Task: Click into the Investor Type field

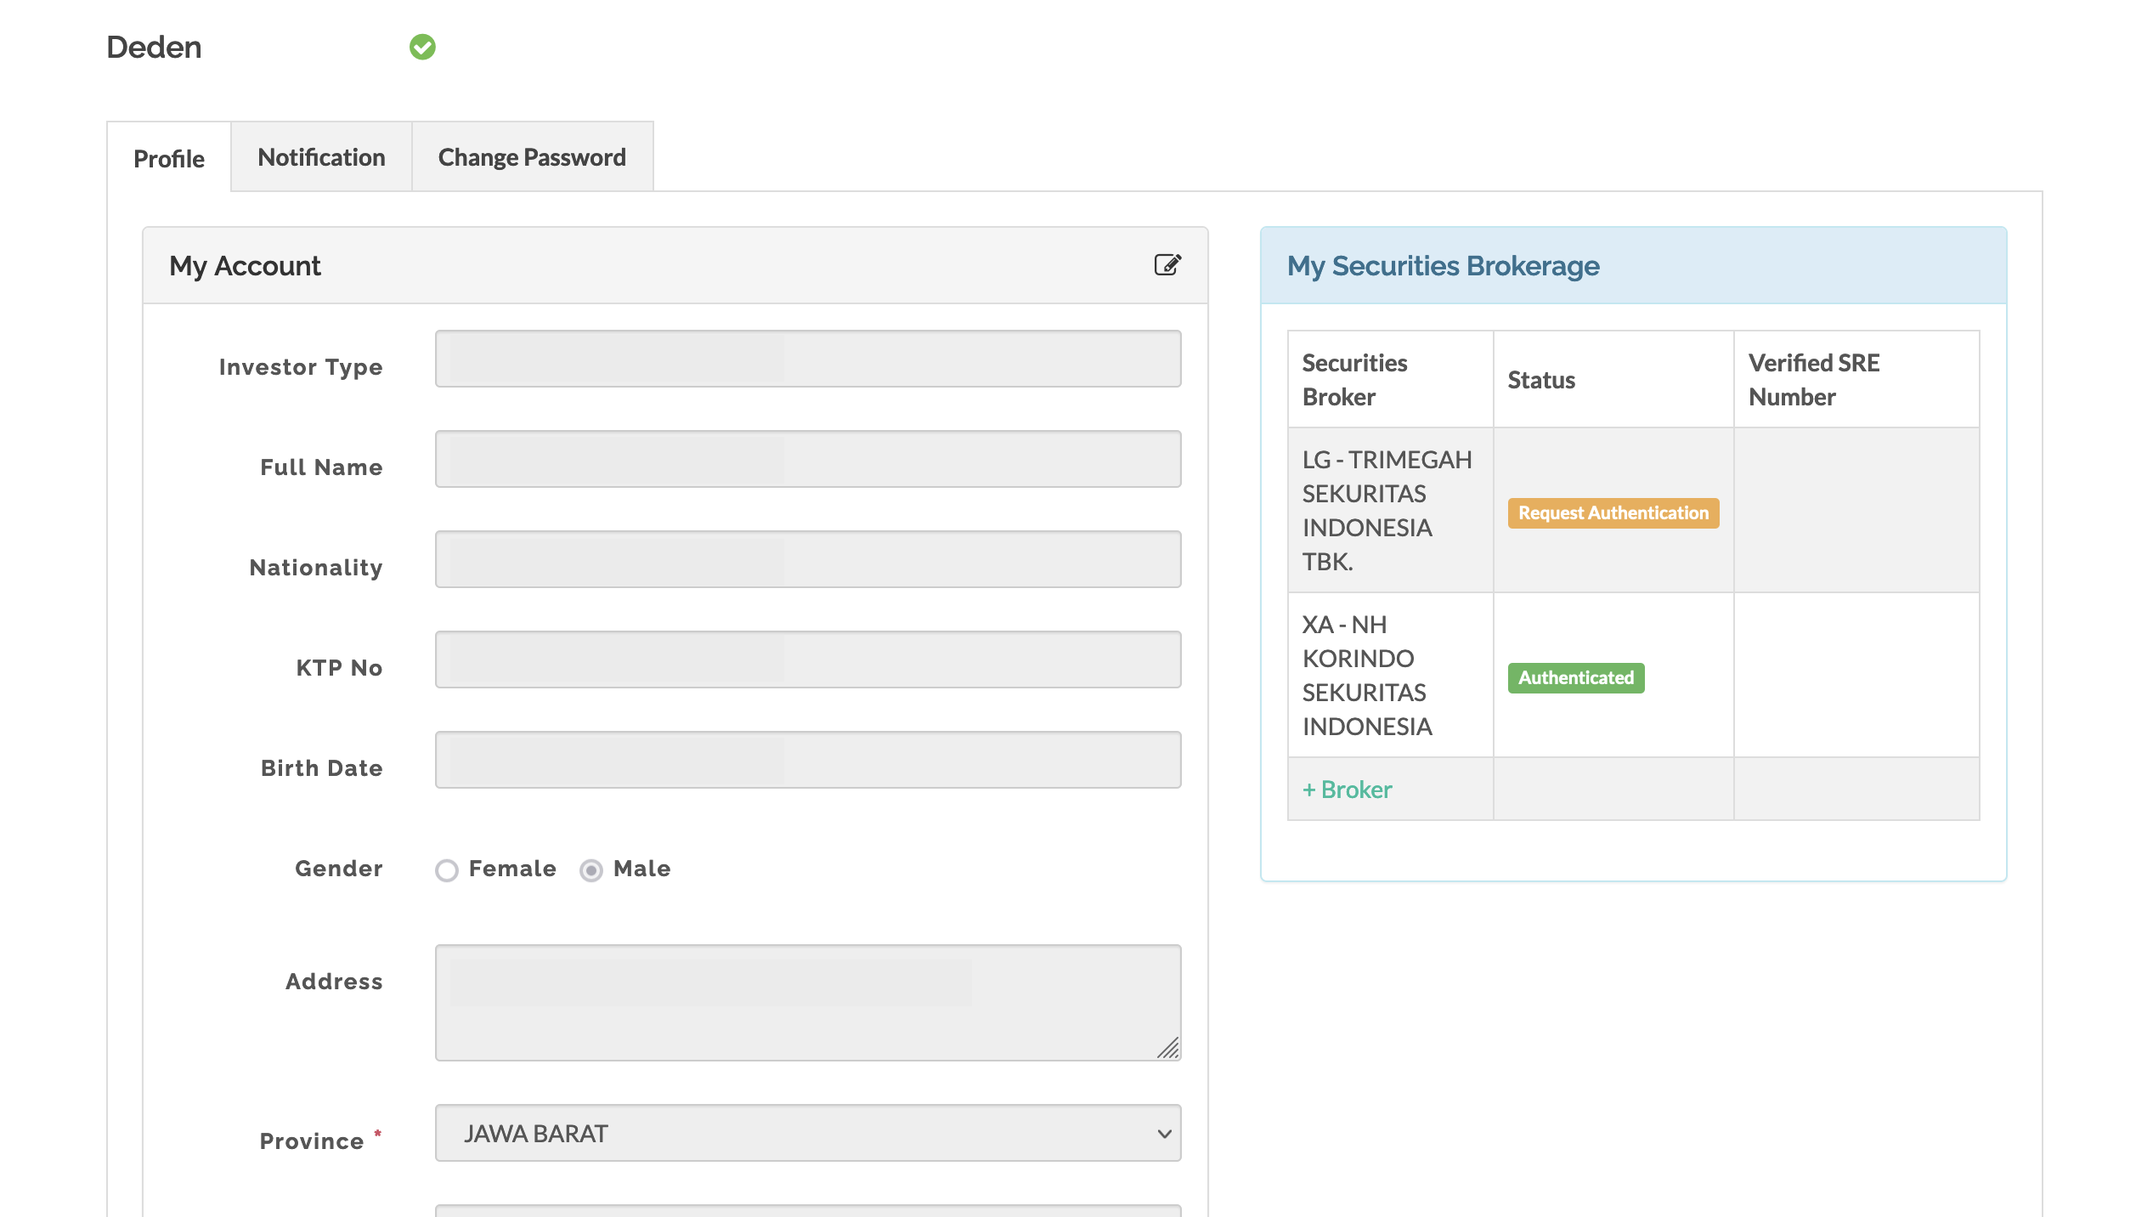Action: (x=807, y=359)
